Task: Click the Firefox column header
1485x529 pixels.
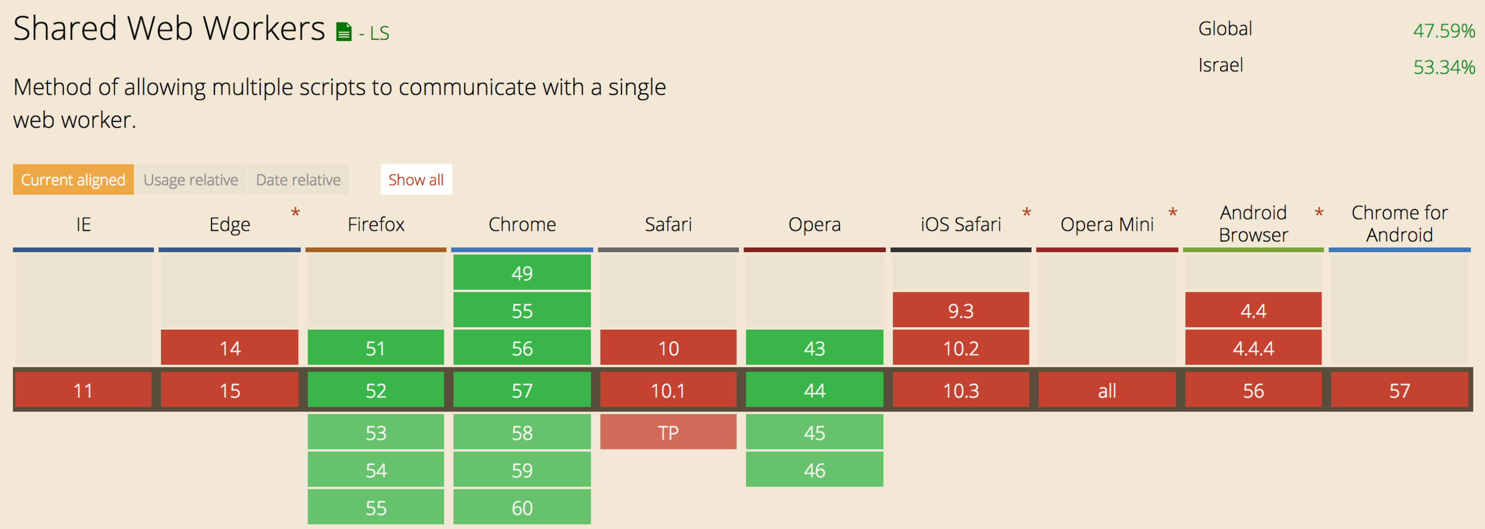Action: (x=375, y=225)
